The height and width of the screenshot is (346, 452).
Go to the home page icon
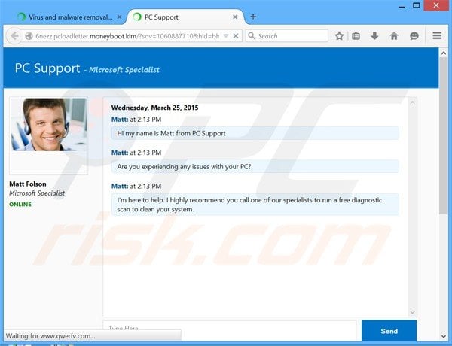click(394, 36)
